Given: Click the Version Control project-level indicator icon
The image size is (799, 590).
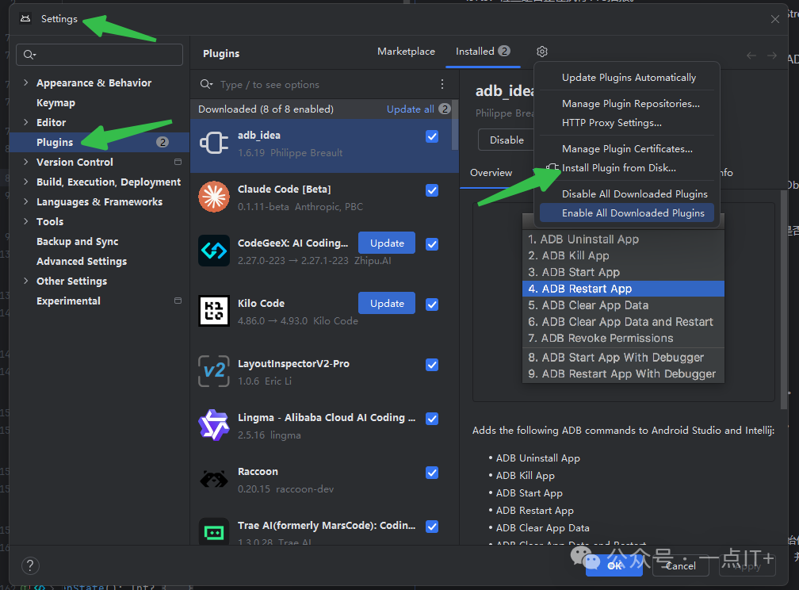Looking at the screenshot, I should pyautogui.click(x=178, y=162).
